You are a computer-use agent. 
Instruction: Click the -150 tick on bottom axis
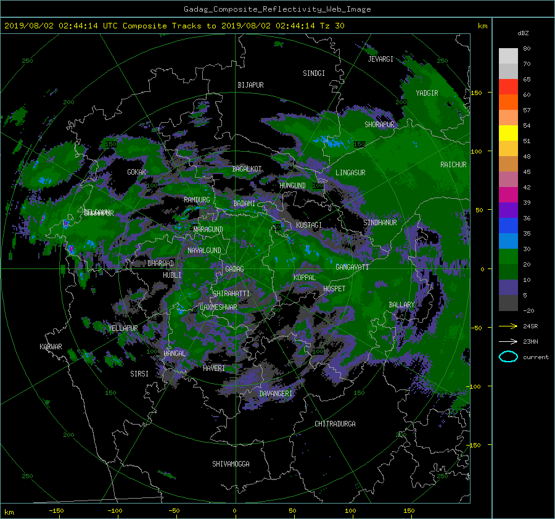56,511
